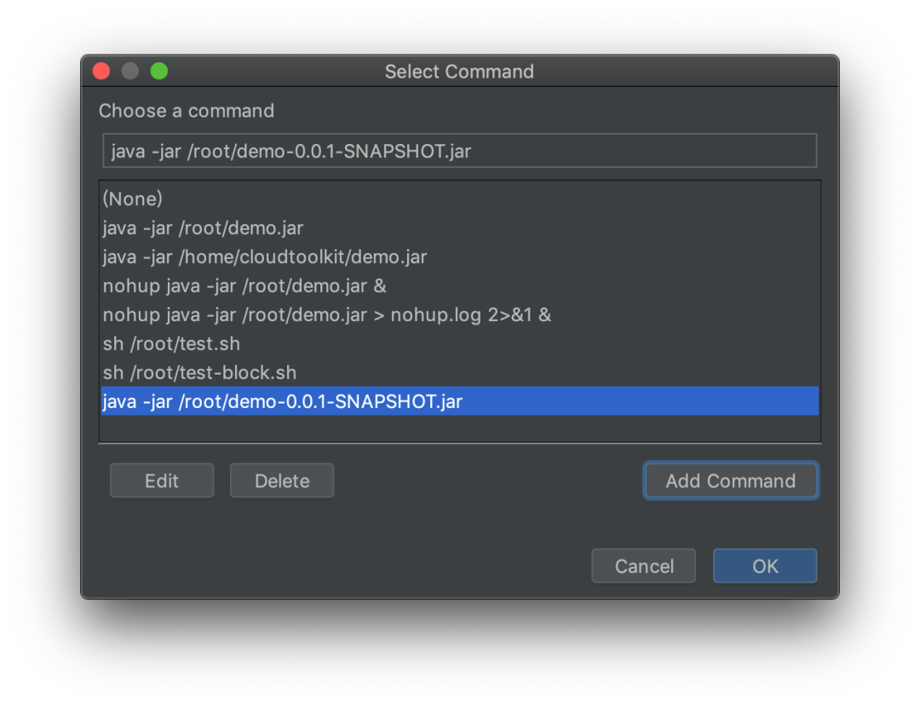Select the (None) list entry
920x706 pixels.
click(133, 199)
